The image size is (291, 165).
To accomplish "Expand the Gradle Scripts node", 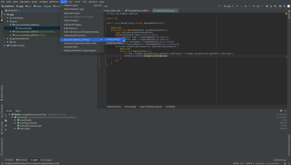I will tap(5, 45).
